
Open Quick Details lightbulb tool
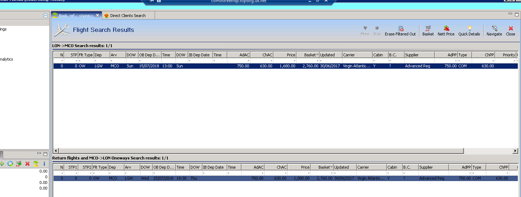(x=469, y=31)
